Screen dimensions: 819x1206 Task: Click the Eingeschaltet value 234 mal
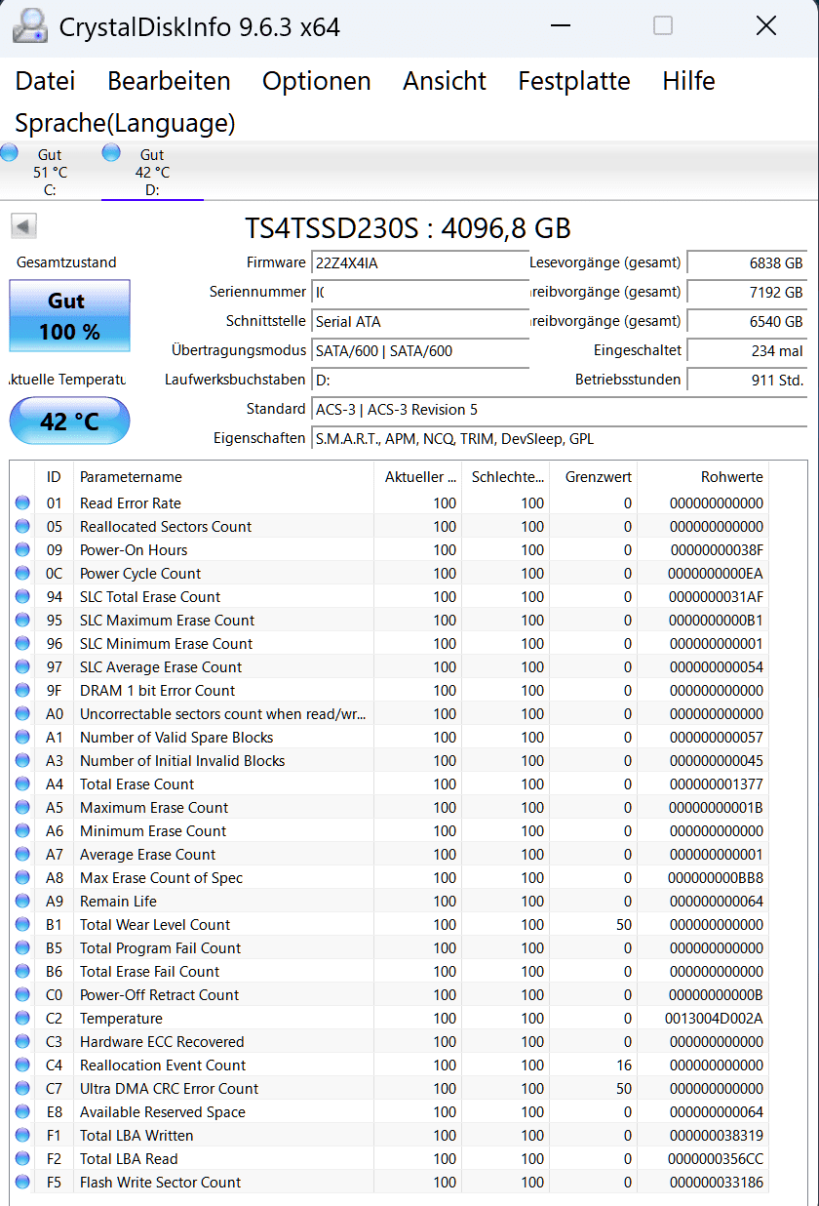pos(747,350)
